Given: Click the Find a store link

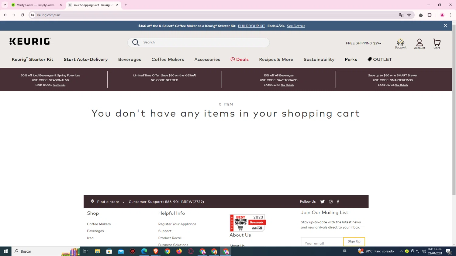Looking at the screenshot, I should pyautogui.click(x=108, y=202).
